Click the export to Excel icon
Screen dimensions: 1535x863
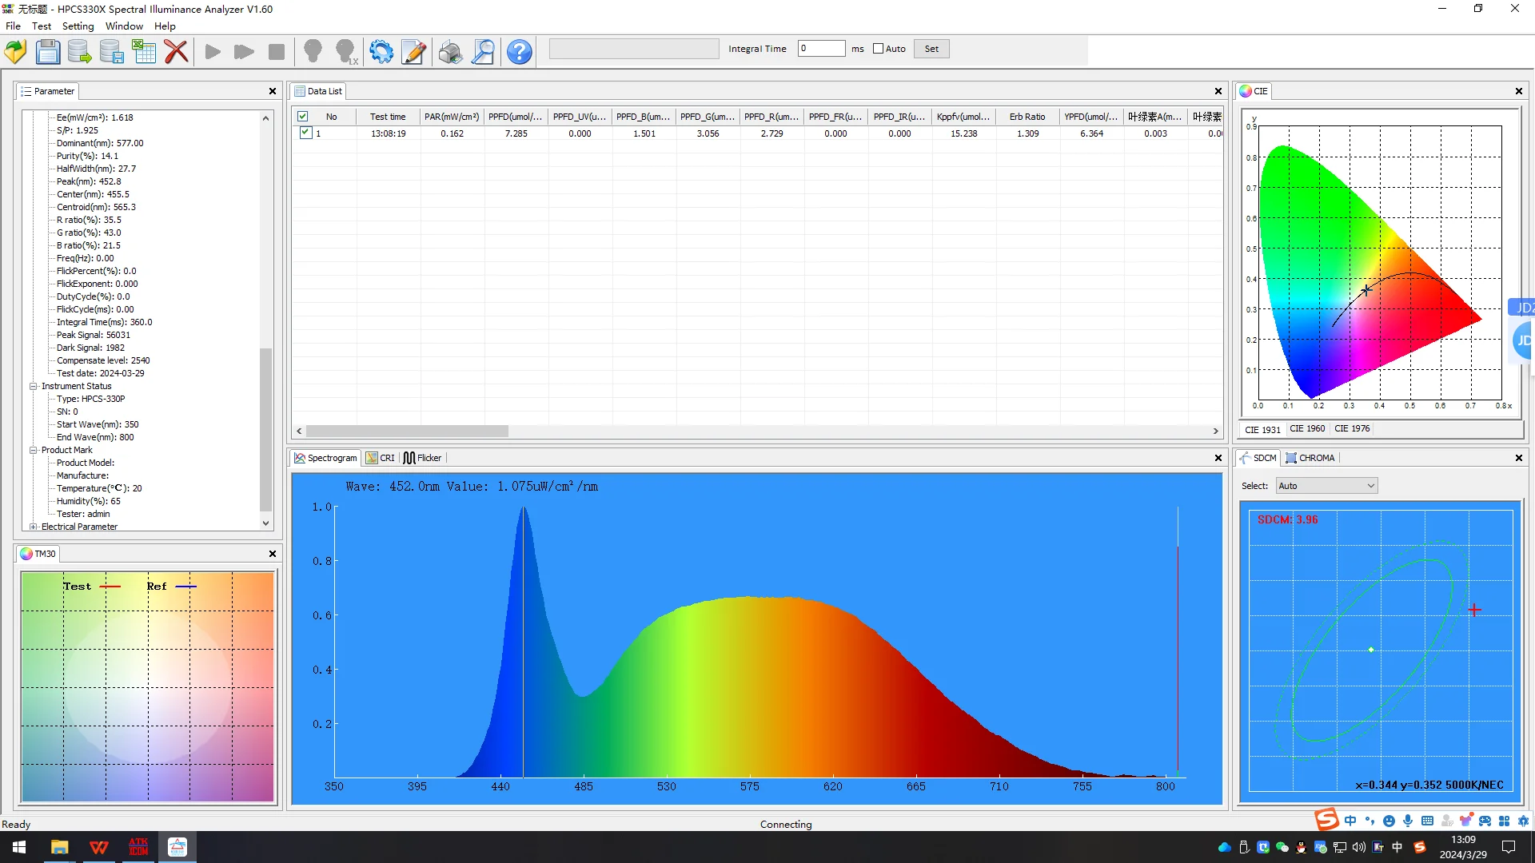coord(144,52)
